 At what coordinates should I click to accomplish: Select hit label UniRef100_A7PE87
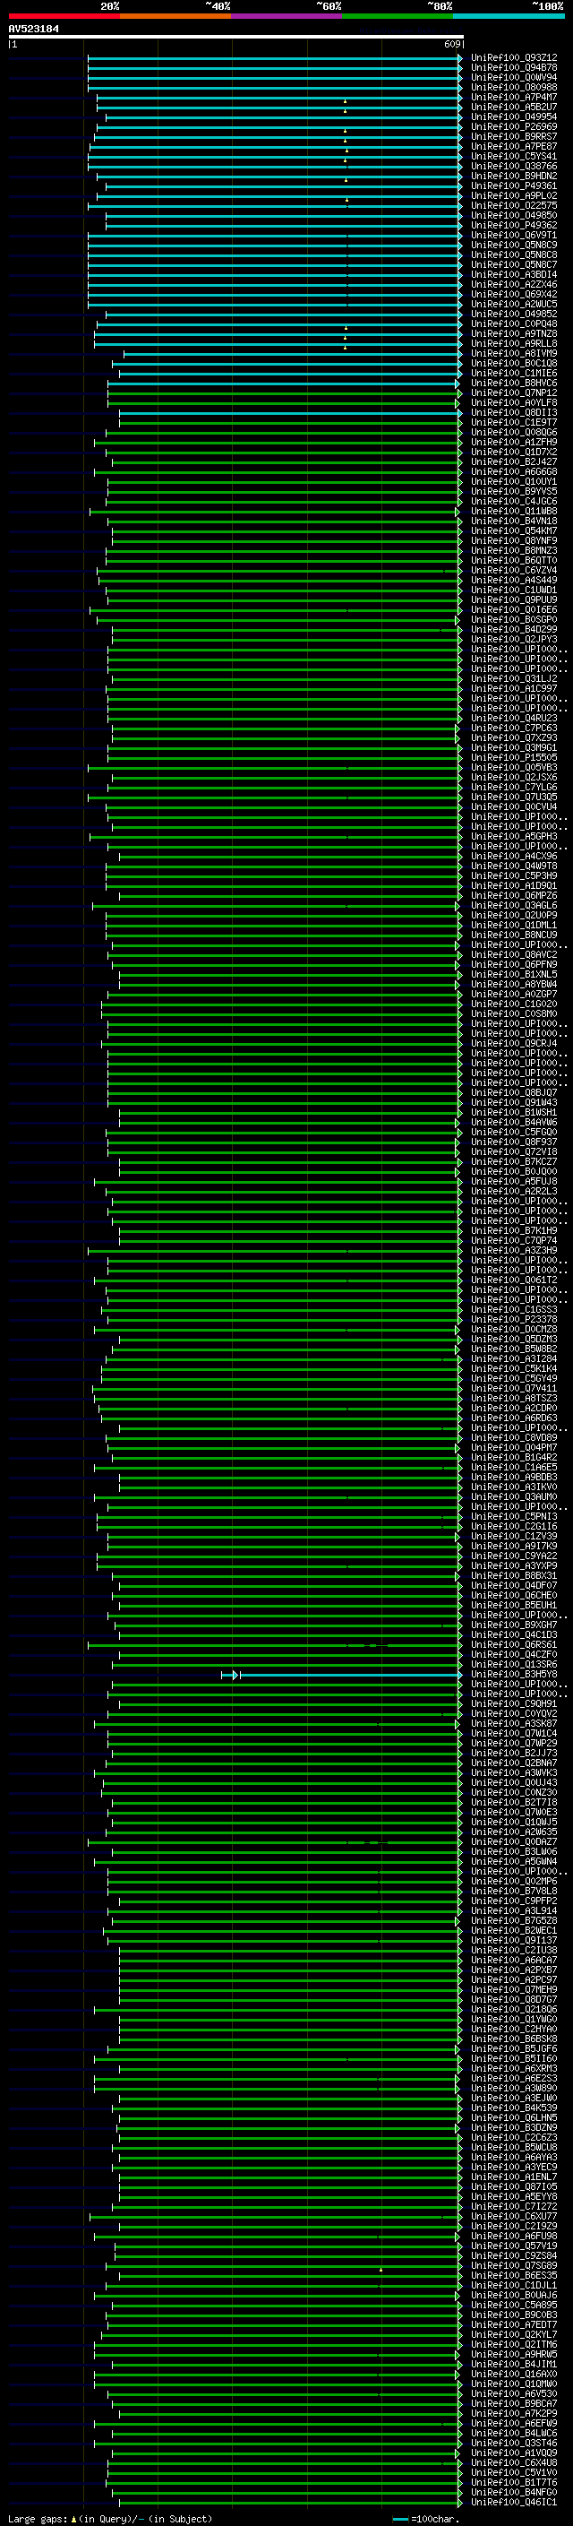[514, 146]
